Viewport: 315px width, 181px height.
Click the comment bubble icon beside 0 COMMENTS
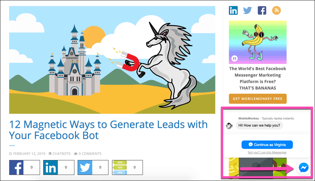(76, 154)
